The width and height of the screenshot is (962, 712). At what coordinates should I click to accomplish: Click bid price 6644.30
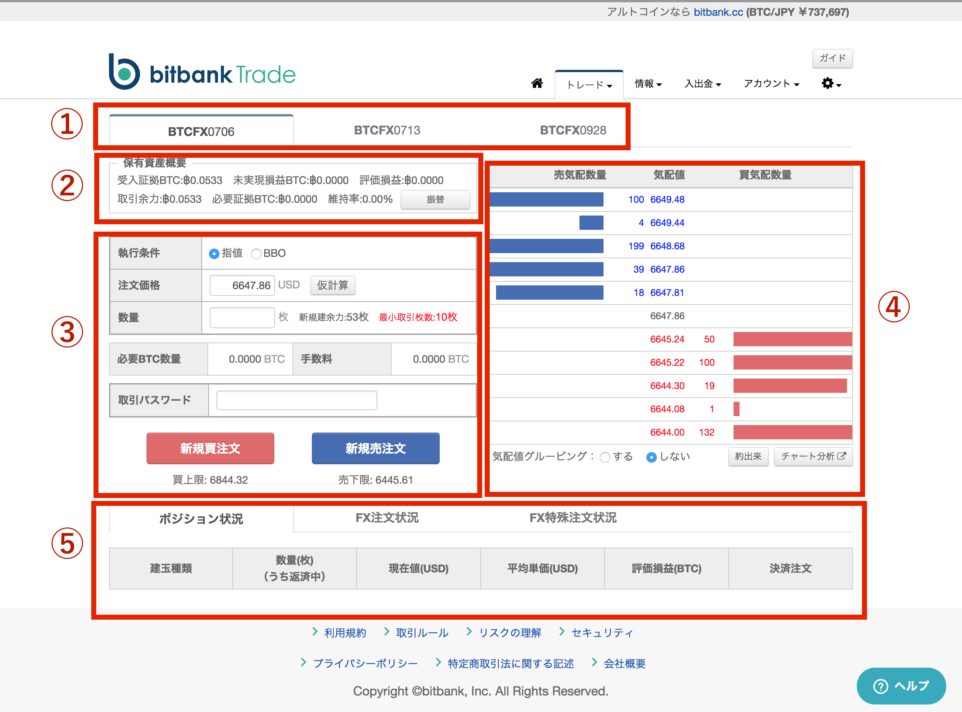[667, 386]
